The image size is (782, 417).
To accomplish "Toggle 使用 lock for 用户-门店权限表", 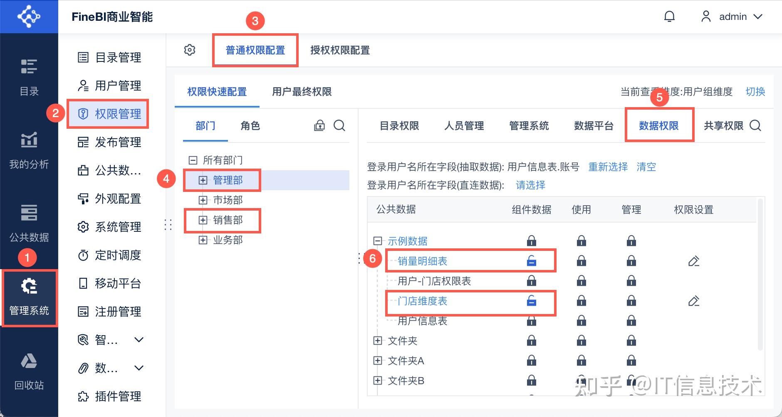I will (582, 281).
